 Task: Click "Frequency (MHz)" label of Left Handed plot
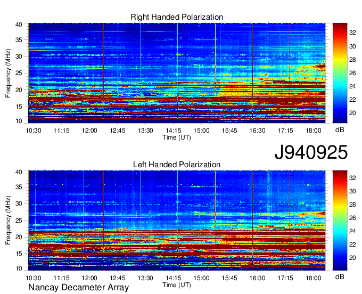pyautogui.click(x=8, y=220)
